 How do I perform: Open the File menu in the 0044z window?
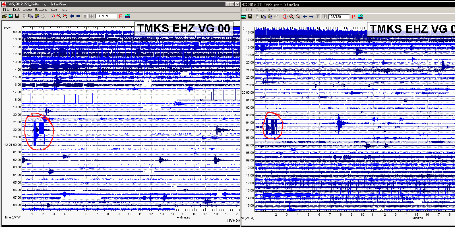click(6, 9)
